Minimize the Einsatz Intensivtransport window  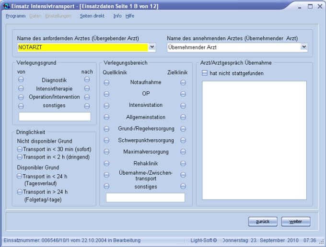pos(300,7)
